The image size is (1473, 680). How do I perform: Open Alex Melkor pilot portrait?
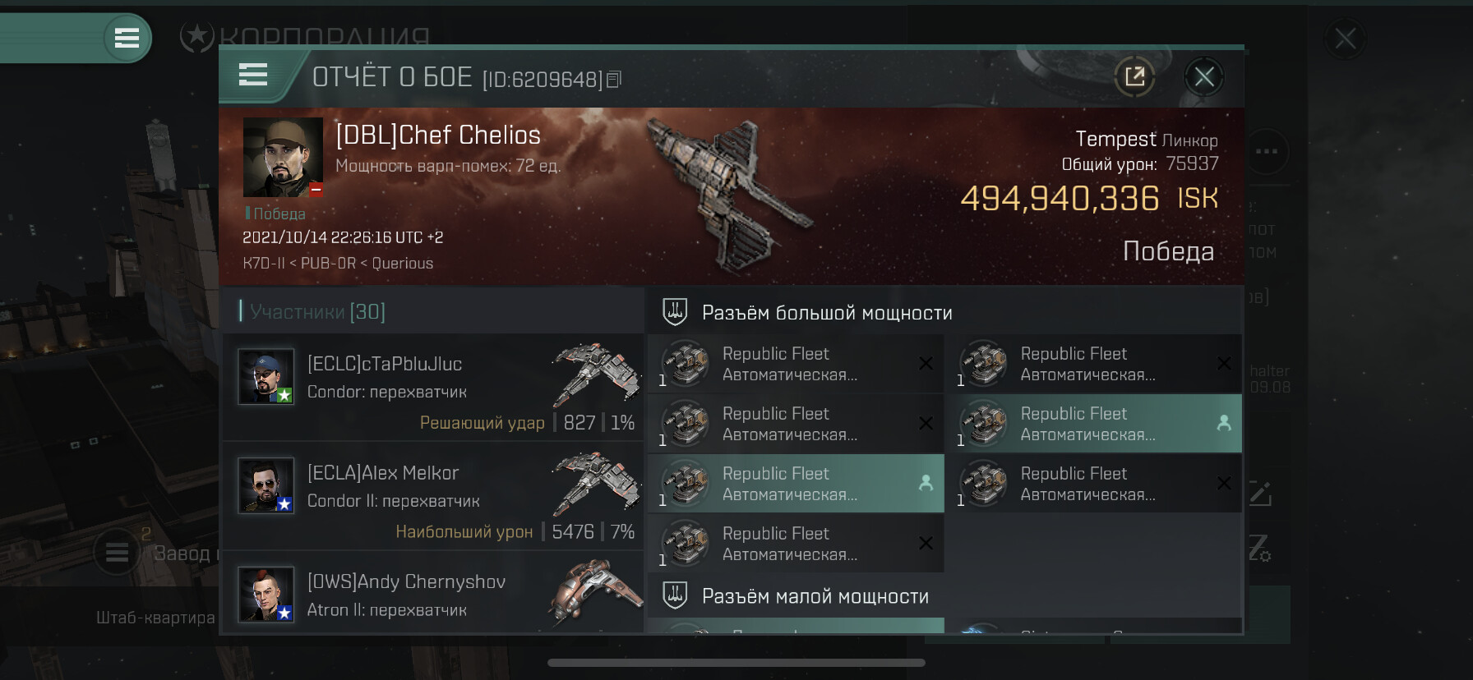[x=266, y=485]
